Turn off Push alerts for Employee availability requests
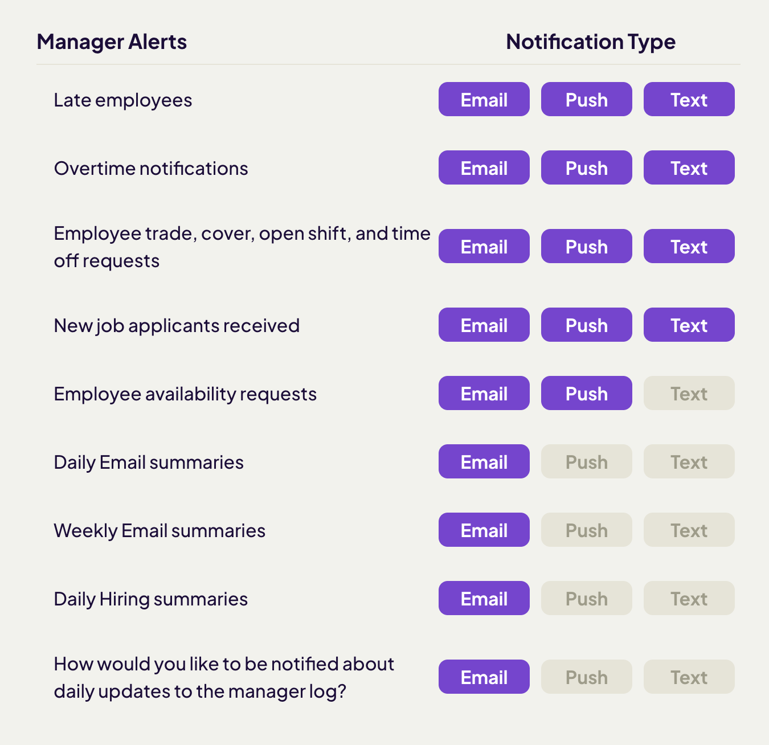Screen dimensions: 769x745 [x=586, y=393]
